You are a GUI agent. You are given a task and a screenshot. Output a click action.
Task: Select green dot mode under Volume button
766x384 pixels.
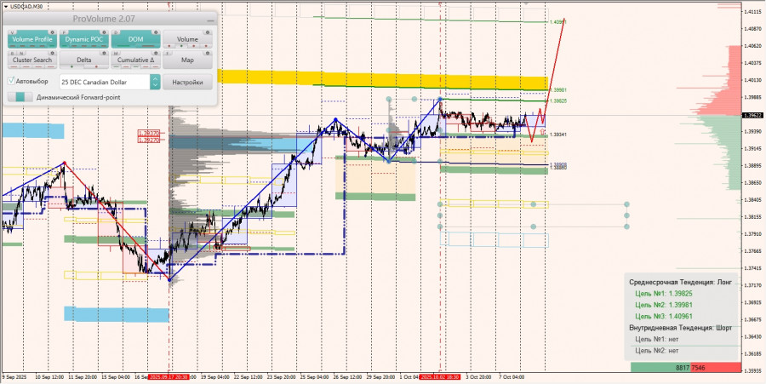tap(182, 46)
